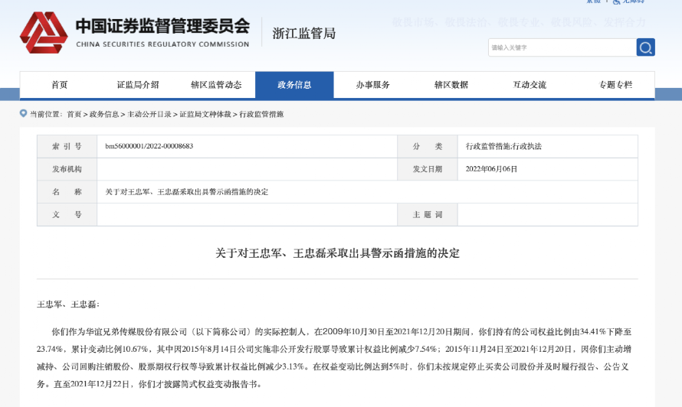Follow the 证监局文种体裁 breadcrumb link
This screenshot has width=682, height=407.
click(205, 114)
